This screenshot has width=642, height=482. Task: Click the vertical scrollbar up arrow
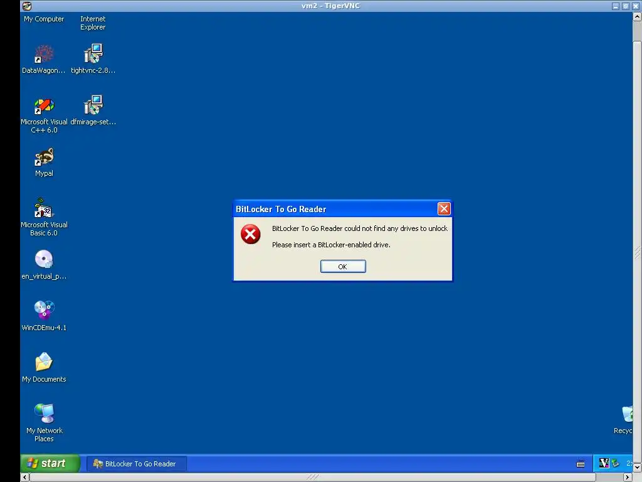[x=637, y=16]
